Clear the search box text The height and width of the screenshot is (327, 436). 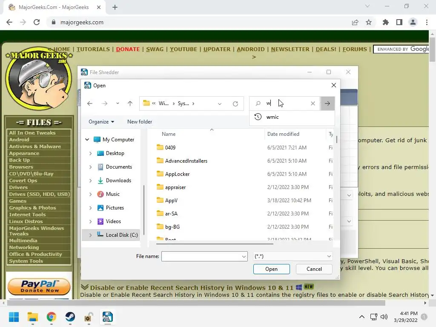313,103
